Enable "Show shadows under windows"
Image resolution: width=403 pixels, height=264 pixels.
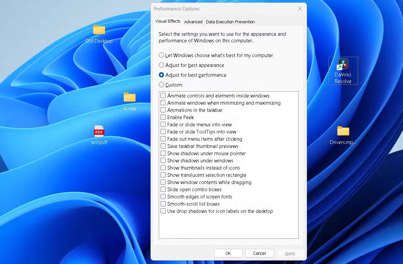pyautogui.click(x=163, y=160)
